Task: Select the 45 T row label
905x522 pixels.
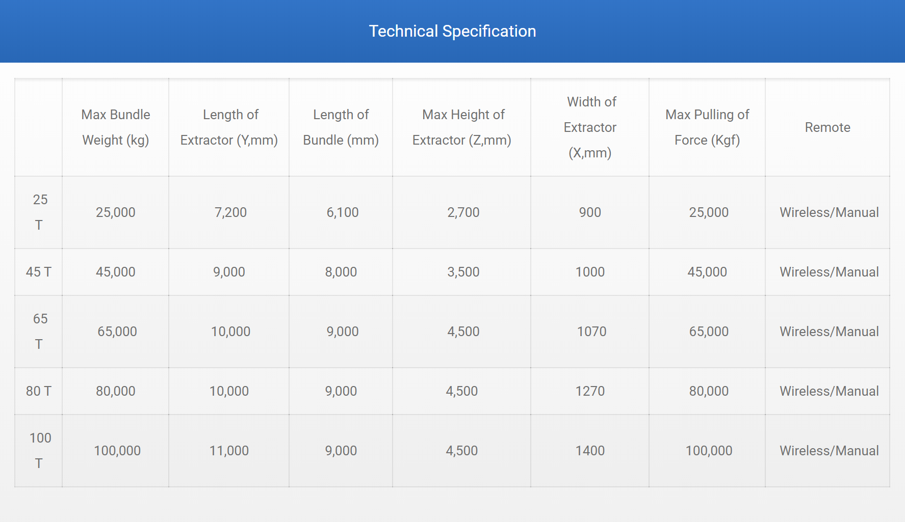Action: 39,272
